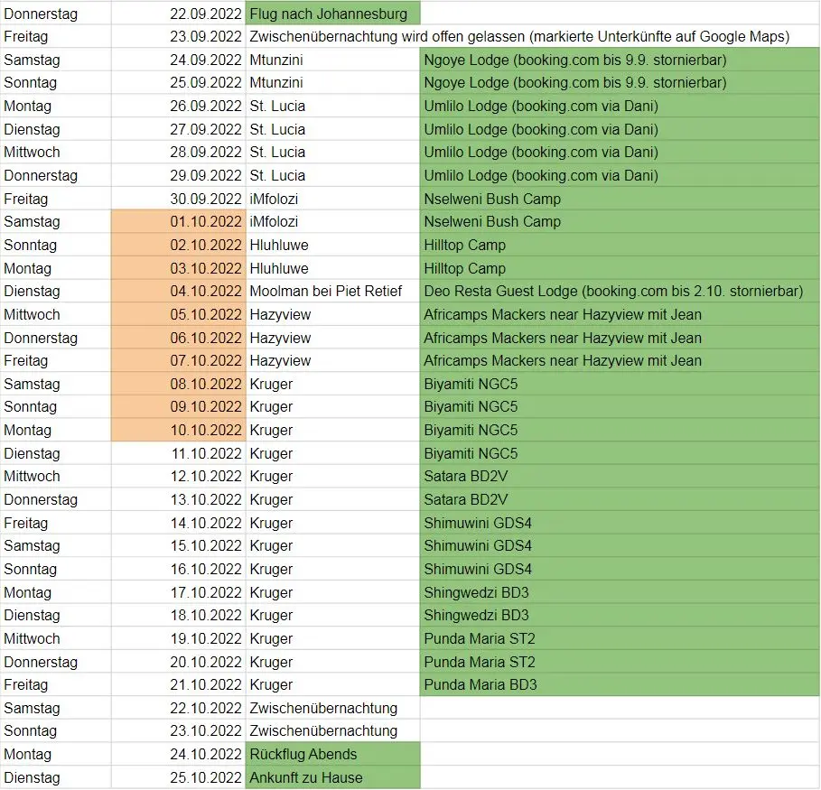This screenshot has height=790, width=821.
Task: Click the date cell 22.09.2022
Action: tap(179, 13)
